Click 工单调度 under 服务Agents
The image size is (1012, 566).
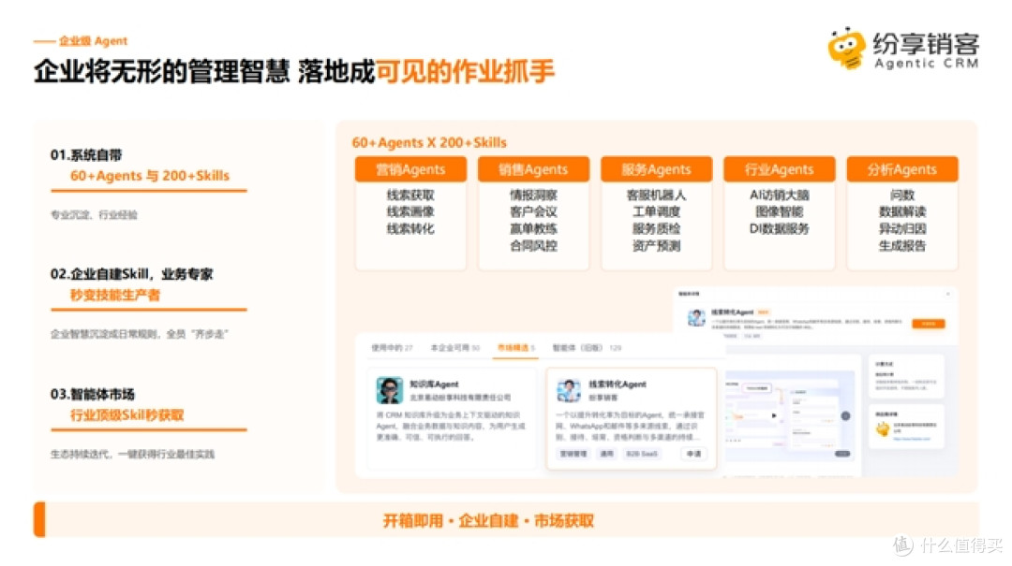coord(656,211)
